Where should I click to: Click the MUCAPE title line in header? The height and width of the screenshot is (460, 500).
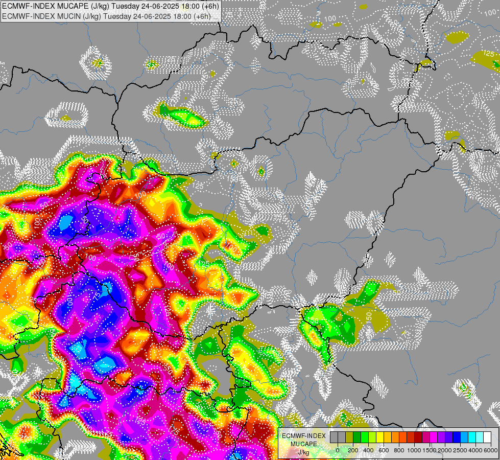[110, 6]
